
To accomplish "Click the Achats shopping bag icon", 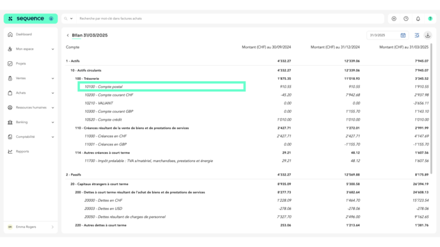I will pyautogui.click(x=10, y=93).
